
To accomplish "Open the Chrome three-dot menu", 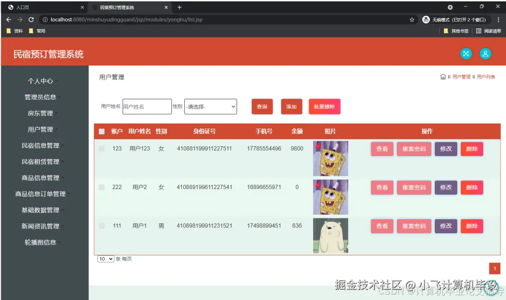I will 497,19.
